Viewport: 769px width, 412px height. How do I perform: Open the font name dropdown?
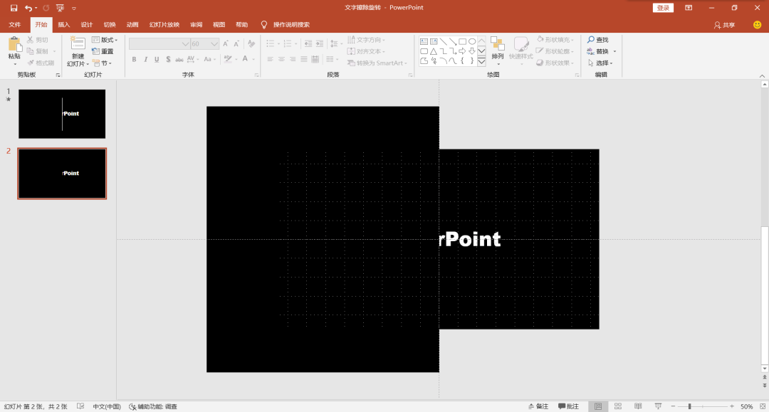185,44
